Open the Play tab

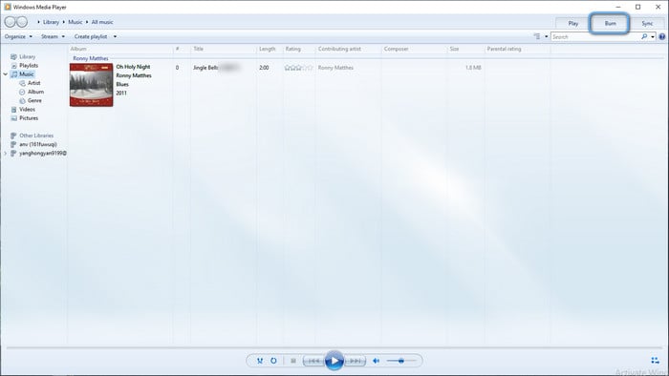coord(573,24)
